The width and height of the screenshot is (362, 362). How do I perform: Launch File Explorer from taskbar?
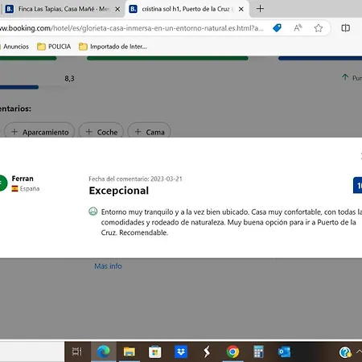[129, 352]
